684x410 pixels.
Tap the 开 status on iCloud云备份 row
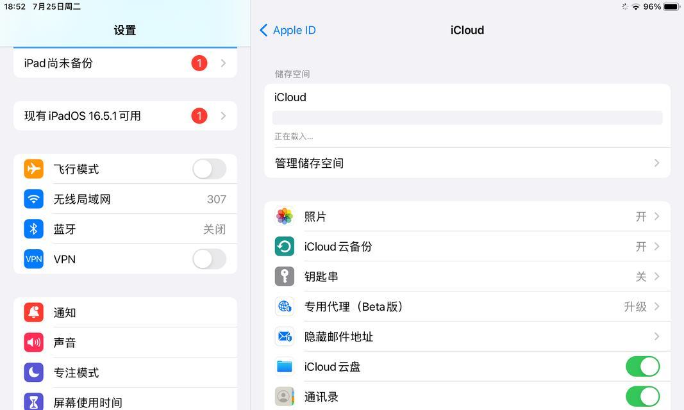[641, 247]
